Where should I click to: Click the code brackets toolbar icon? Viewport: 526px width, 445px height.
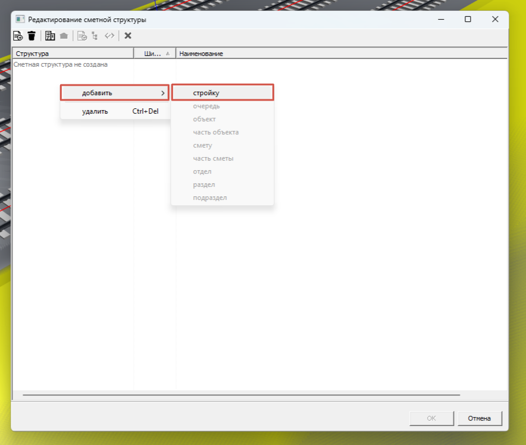coord(109,36)
